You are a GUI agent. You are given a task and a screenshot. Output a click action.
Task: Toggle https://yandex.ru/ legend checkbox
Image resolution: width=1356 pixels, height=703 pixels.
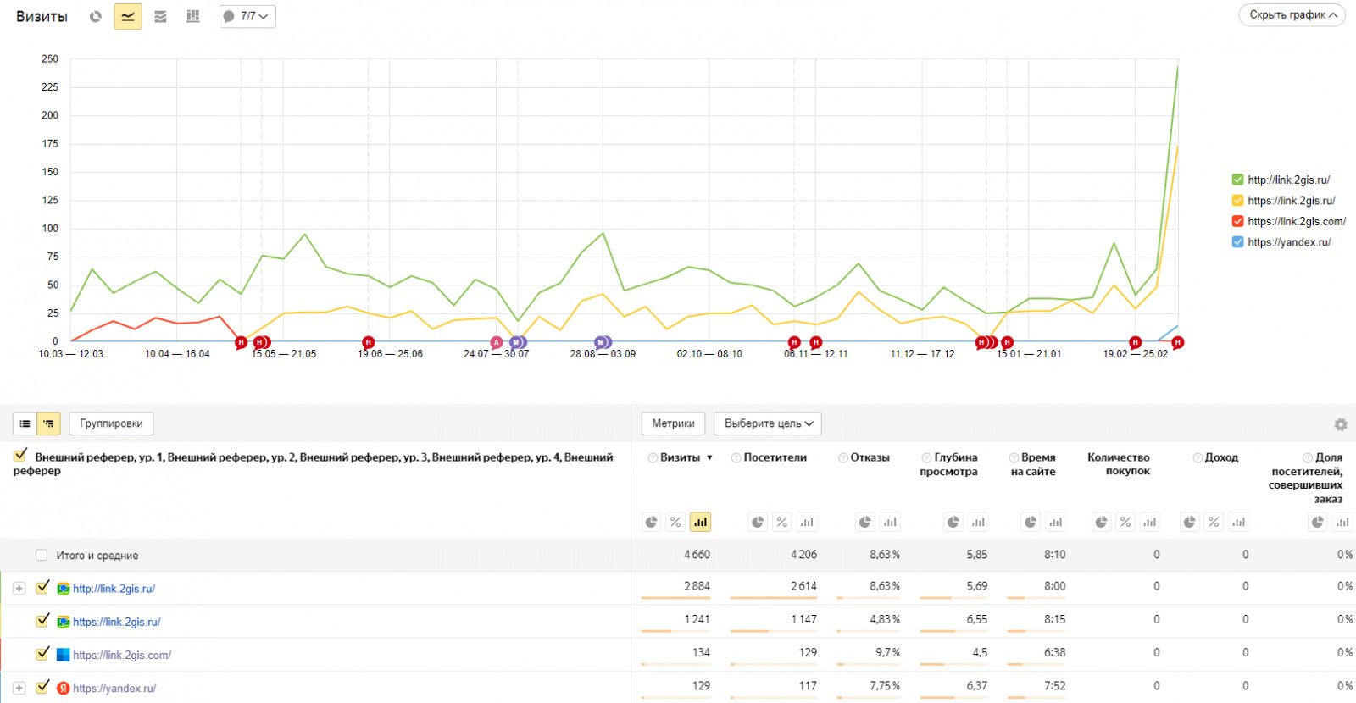[1237, 242]
